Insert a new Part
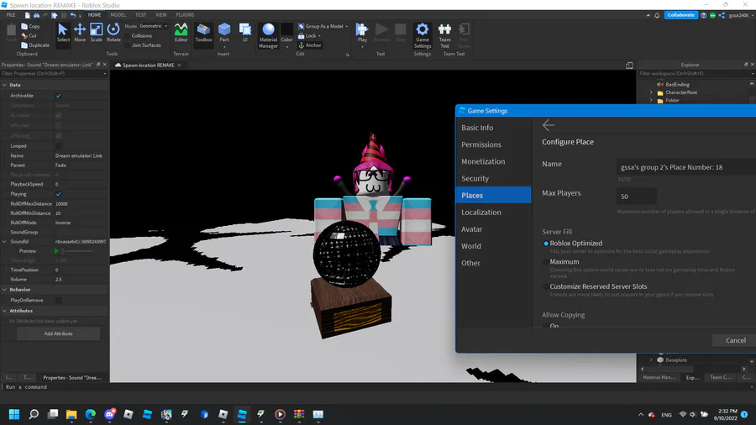The image size is (756, 425). 224,33
